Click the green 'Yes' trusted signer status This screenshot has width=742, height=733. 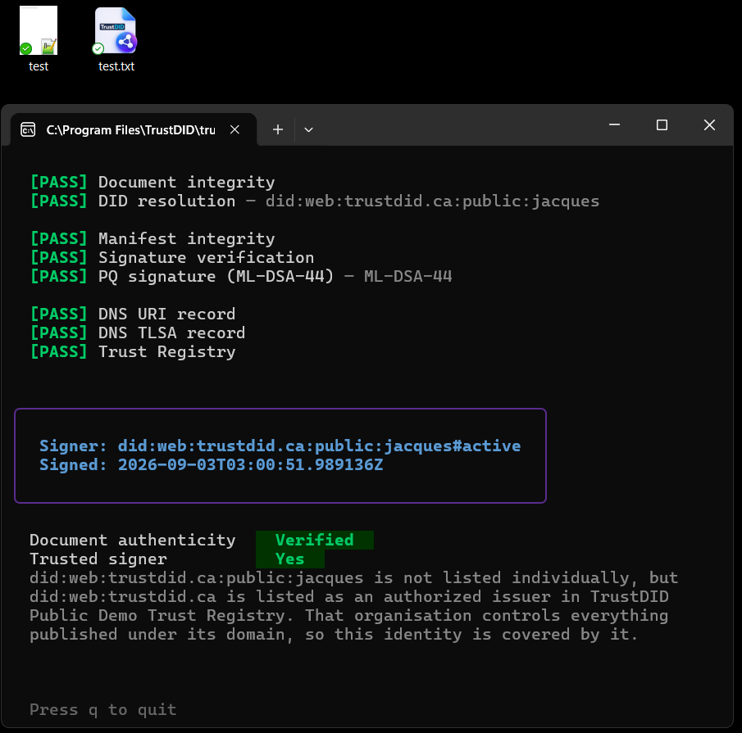click(x=290, y=559)
